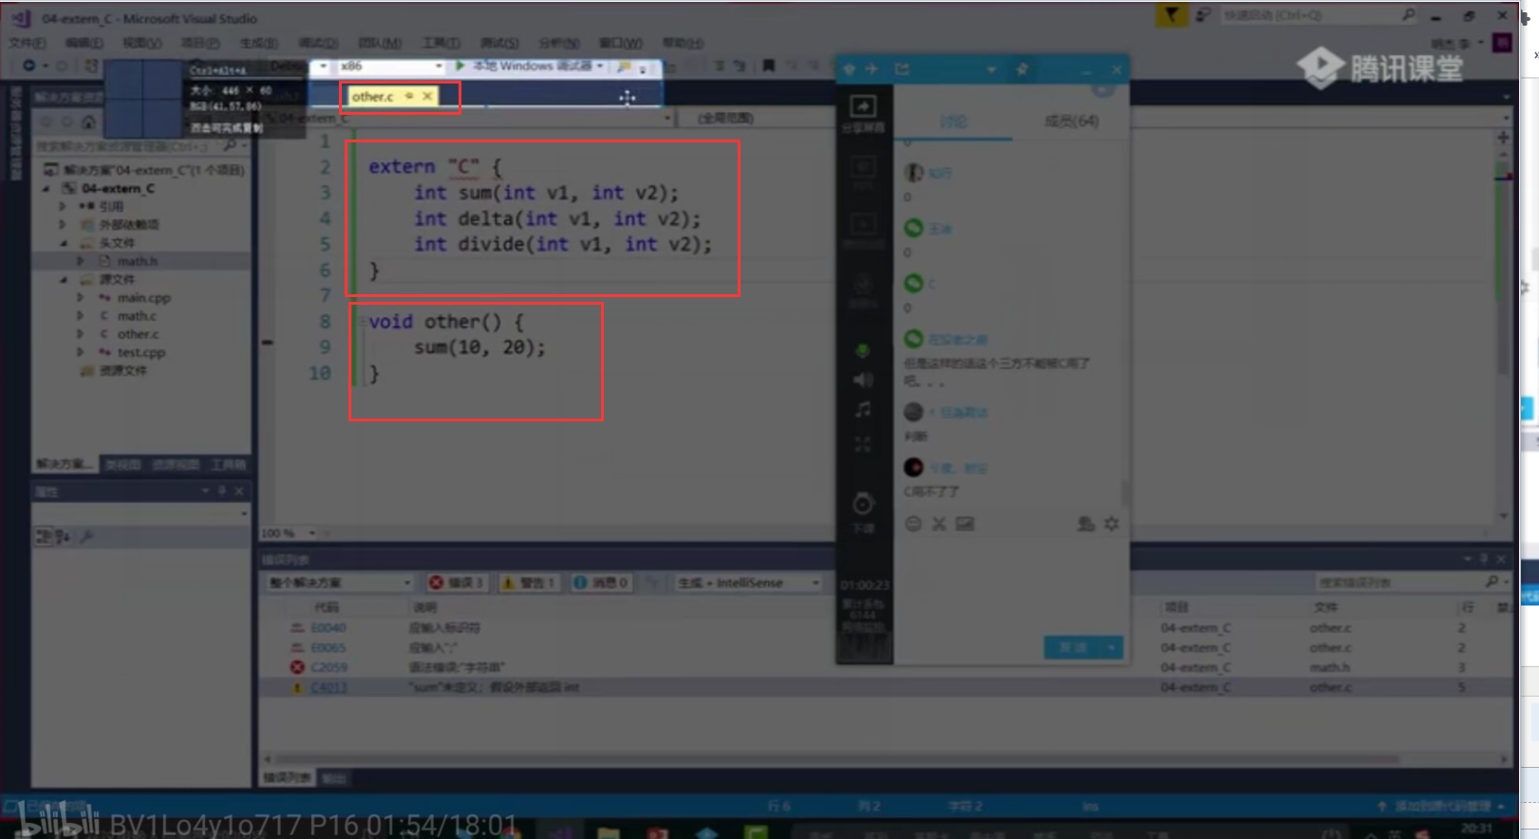Switch to the Output (输出) tab at the bottom
The height and width of the screenshot is (839, 1539).
(334, 778)
